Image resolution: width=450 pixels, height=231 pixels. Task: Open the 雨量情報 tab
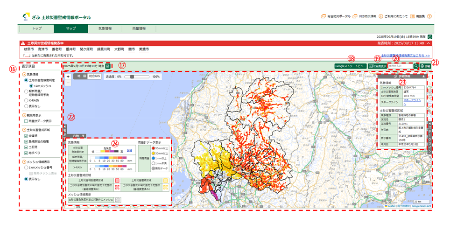[139, 28]
